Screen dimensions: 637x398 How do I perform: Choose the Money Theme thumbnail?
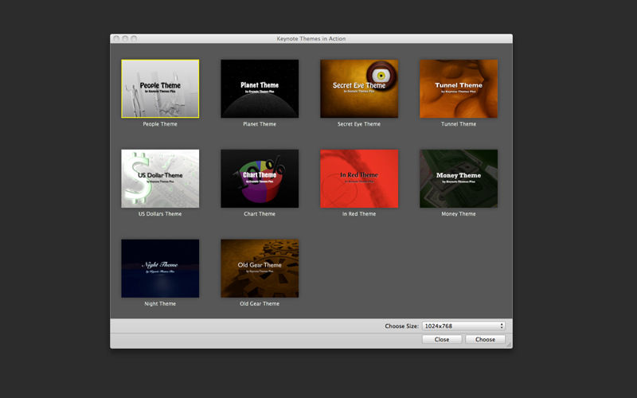click(x=459, y=178)
